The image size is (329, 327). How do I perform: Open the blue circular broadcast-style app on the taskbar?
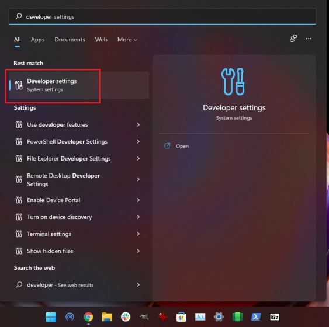[70, 317]
